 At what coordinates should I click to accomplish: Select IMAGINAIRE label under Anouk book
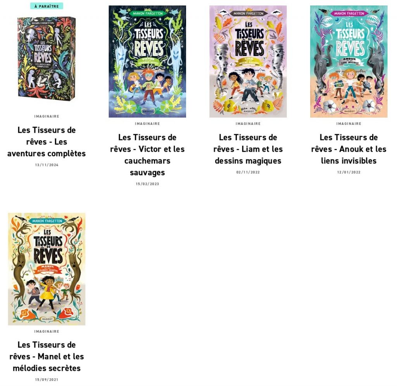point(349,124)
